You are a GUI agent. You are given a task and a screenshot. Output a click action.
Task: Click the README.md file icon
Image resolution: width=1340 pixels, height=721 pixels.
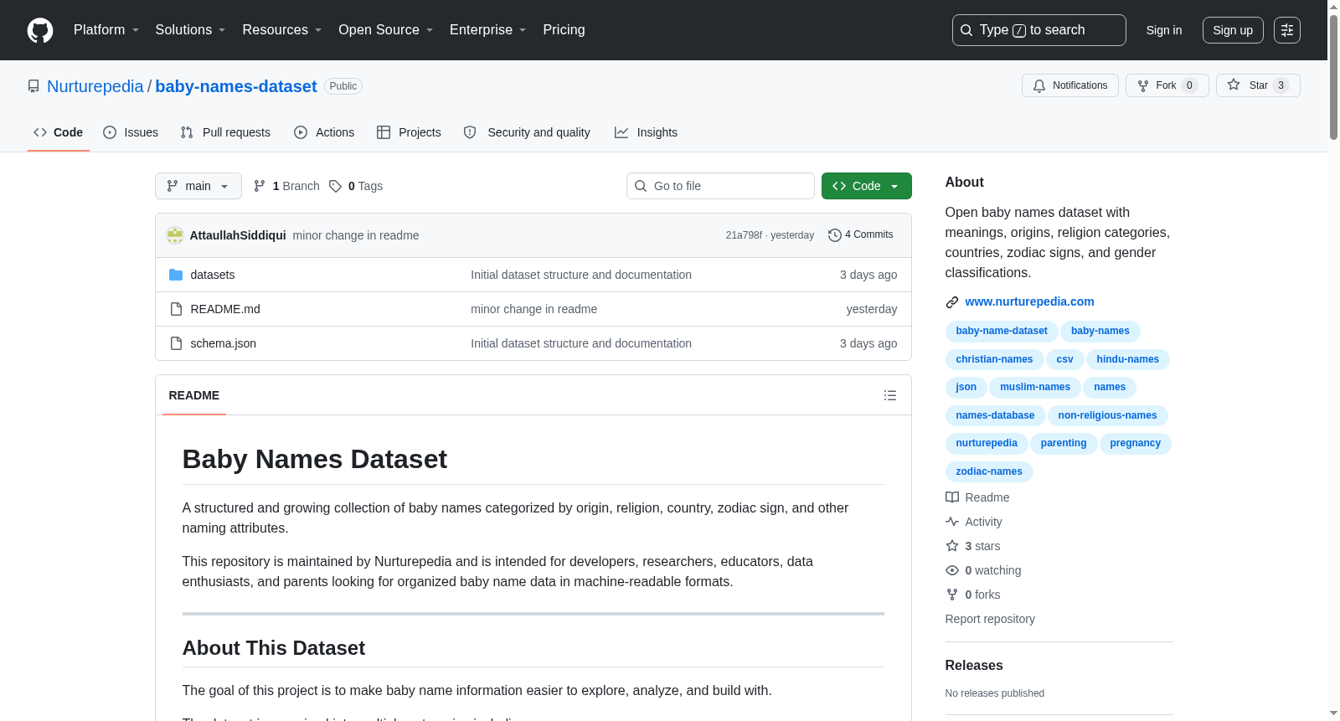click(176, 309)
